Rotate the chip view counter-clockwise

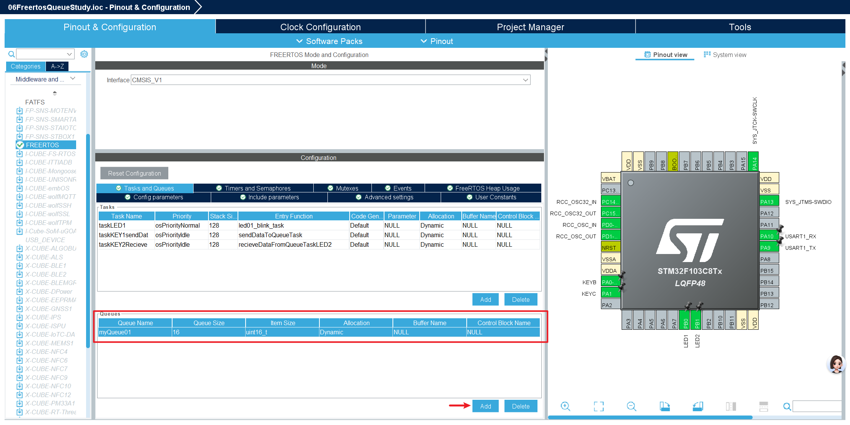coord(698,406)
